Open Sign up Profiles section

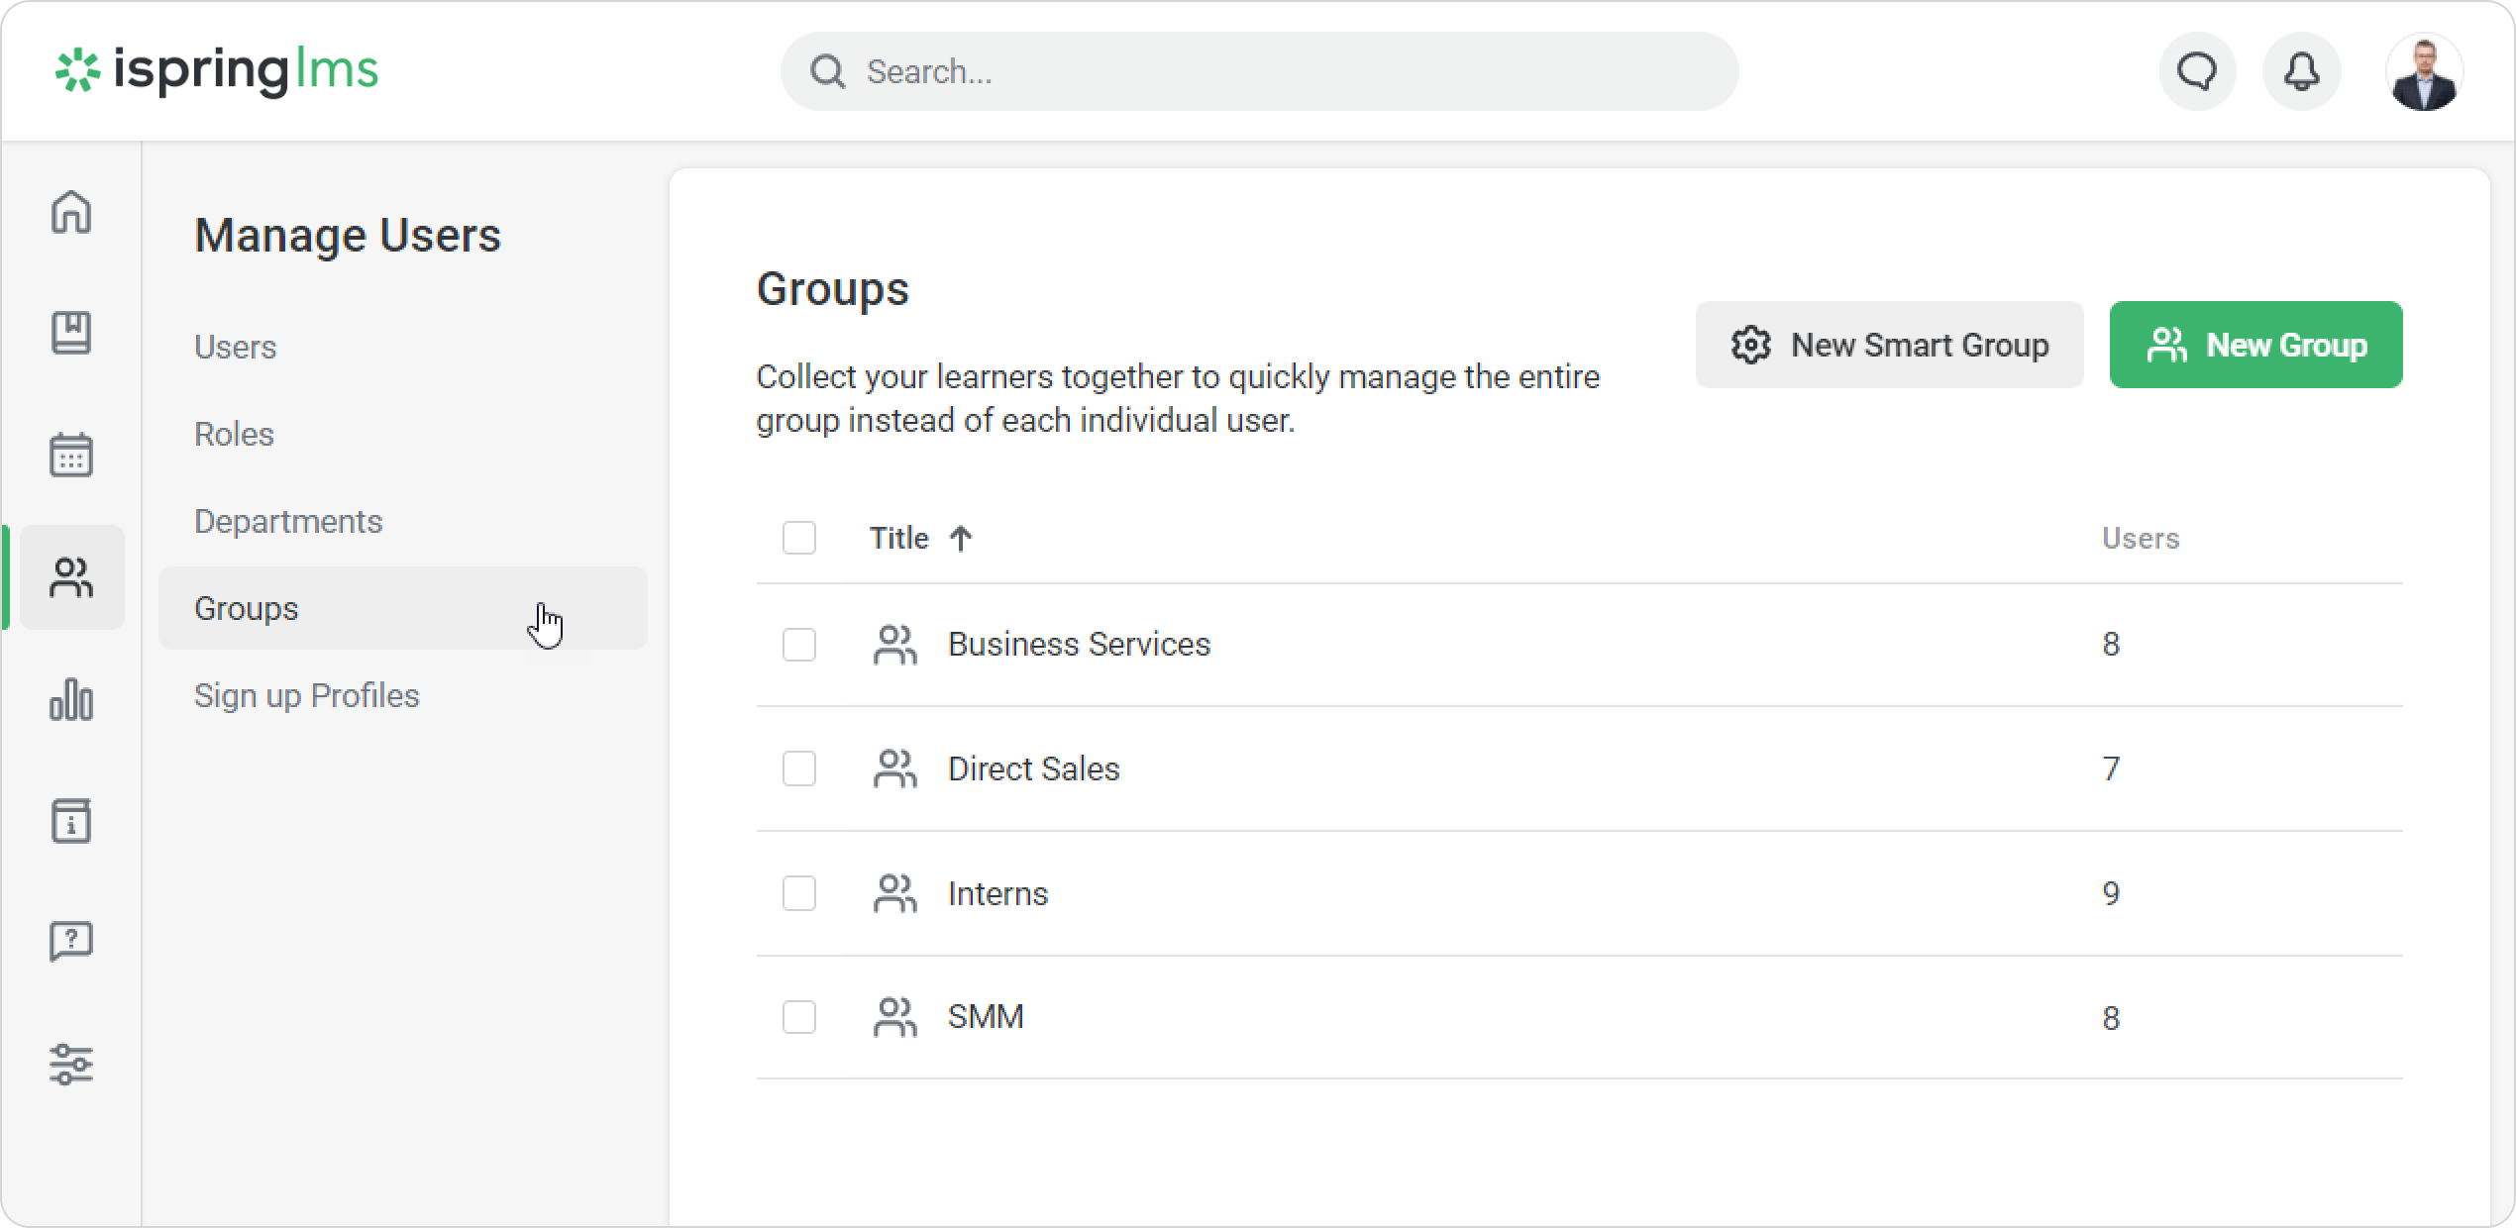click(x=307, y=695)
